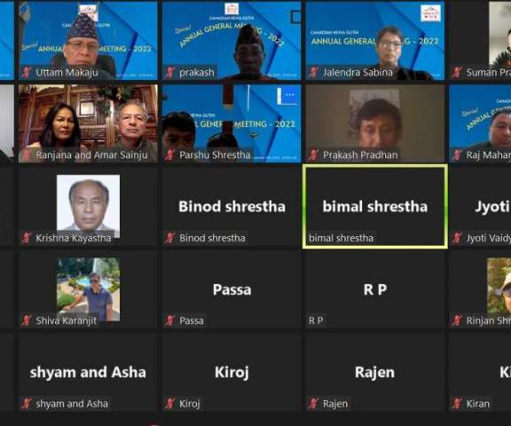Select the R P participant tile
This screenshot has width=511, height=426.
tap(375, 289)
